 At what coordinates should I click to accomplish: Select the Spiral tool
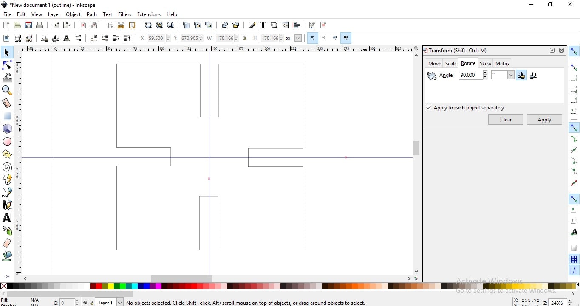pyautogui.click(x=7, y=167)
